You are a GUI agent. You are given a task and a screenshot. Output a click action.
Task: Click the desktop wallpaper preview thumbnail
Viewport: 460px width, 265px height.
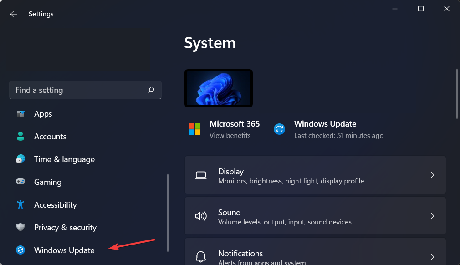(219, 88)
